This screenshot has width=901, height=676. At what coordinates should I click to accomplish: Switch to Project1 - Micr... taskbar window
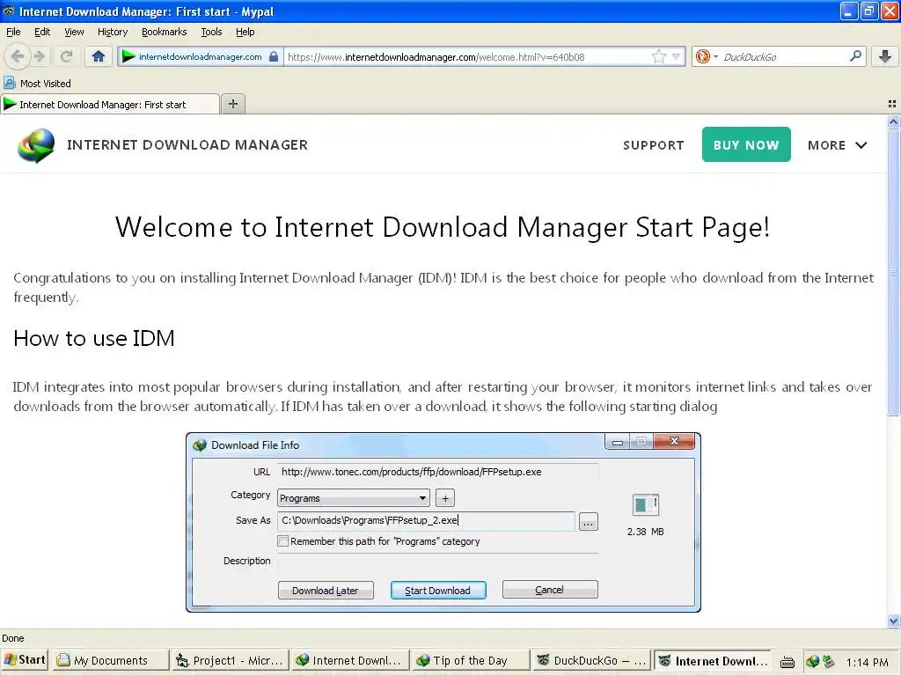(230, 660)
